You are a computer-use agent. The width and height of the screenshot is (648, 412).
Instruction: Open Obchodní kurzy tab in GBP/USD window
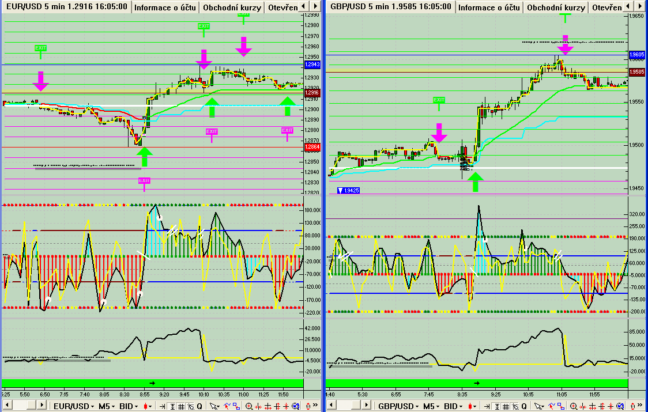point(556,7)
